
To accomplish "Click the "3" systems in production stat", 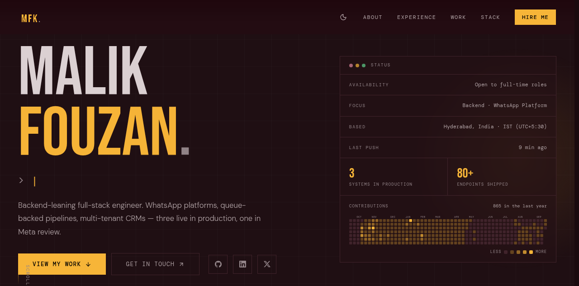I will (352, 173).
